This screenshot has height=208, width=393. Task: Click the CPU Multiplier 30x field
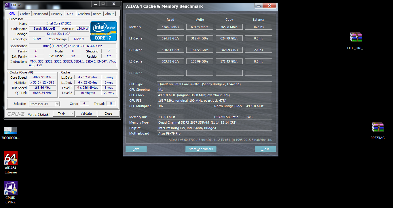(x=170, y=106)
